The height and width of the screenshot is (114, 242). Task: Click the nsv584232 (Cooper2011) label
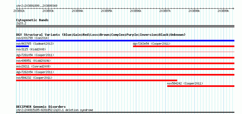[x=34, y=78]
